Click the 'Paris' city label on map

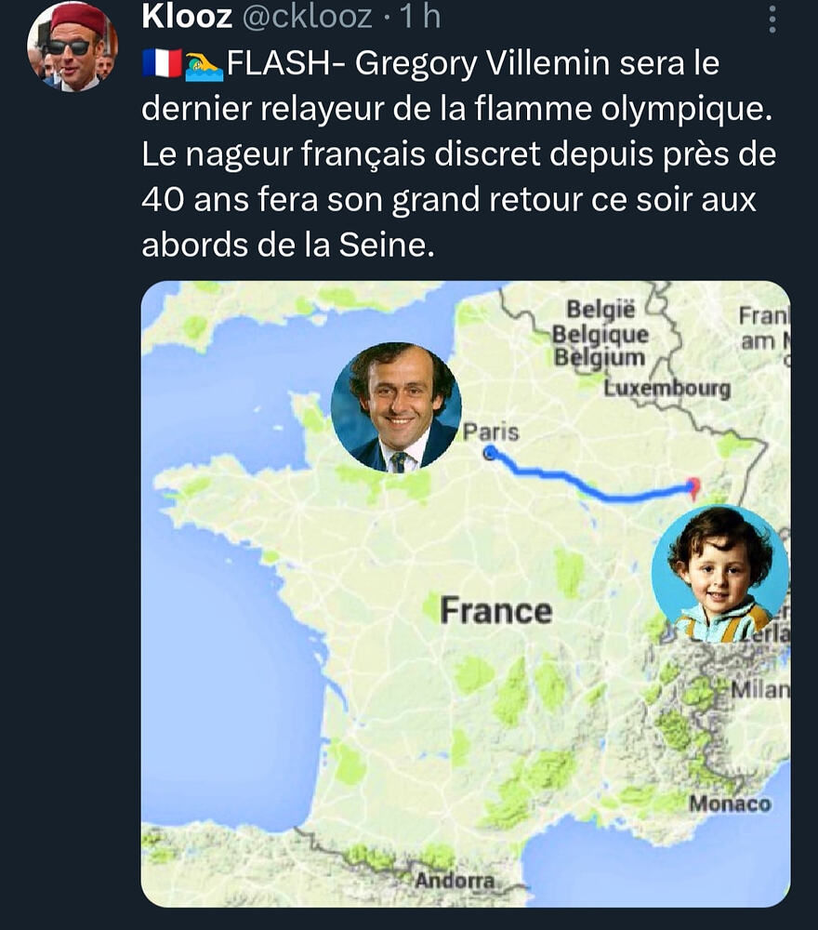pyautogui.click(x=491, y=432)
